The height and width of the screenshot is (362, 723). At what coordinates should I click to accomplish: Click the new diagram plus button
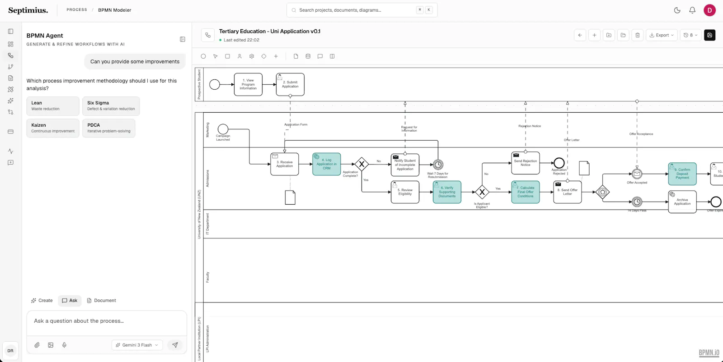[x=595, y=35]
